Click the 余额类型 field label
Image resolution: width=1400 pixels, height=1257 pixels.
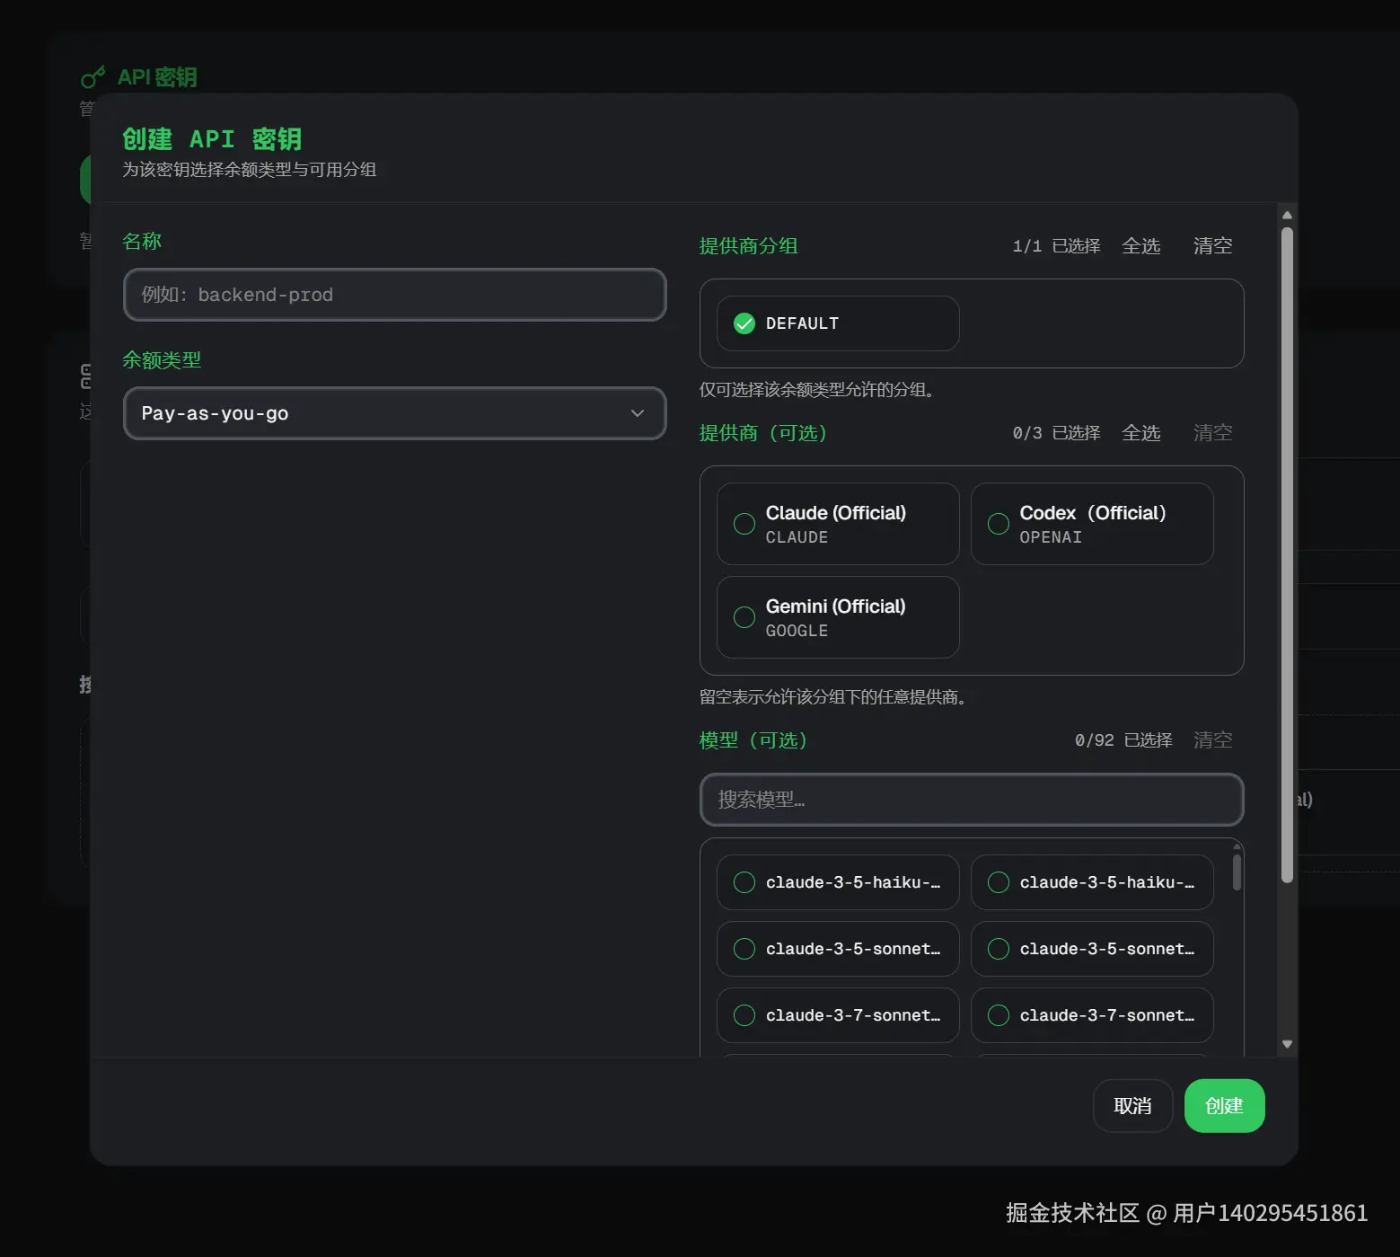pos(162,360)
